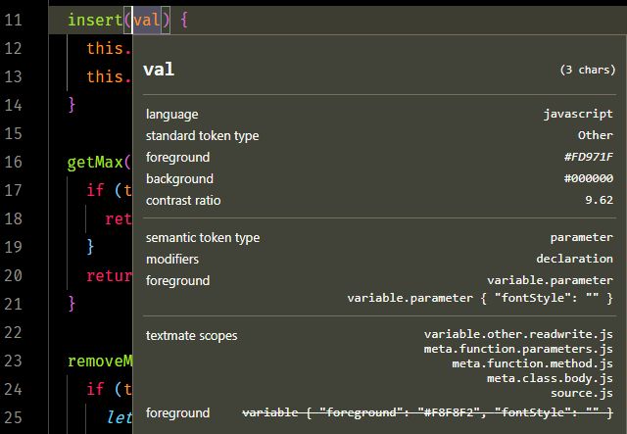This screenshot has height=434, width=627.
Task: Click the 'standard token type' label
Action: [203, 135]
